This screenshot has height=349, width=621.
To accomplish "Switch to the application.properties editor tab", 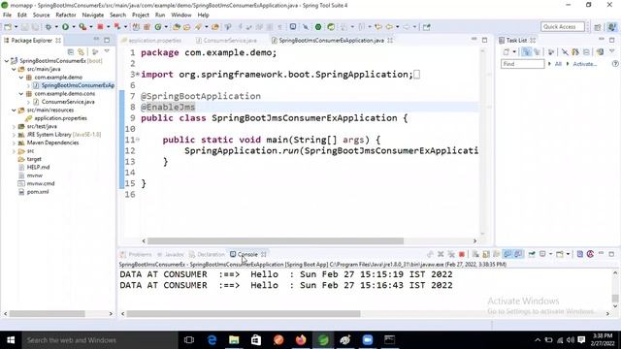I will pos(154,41).
